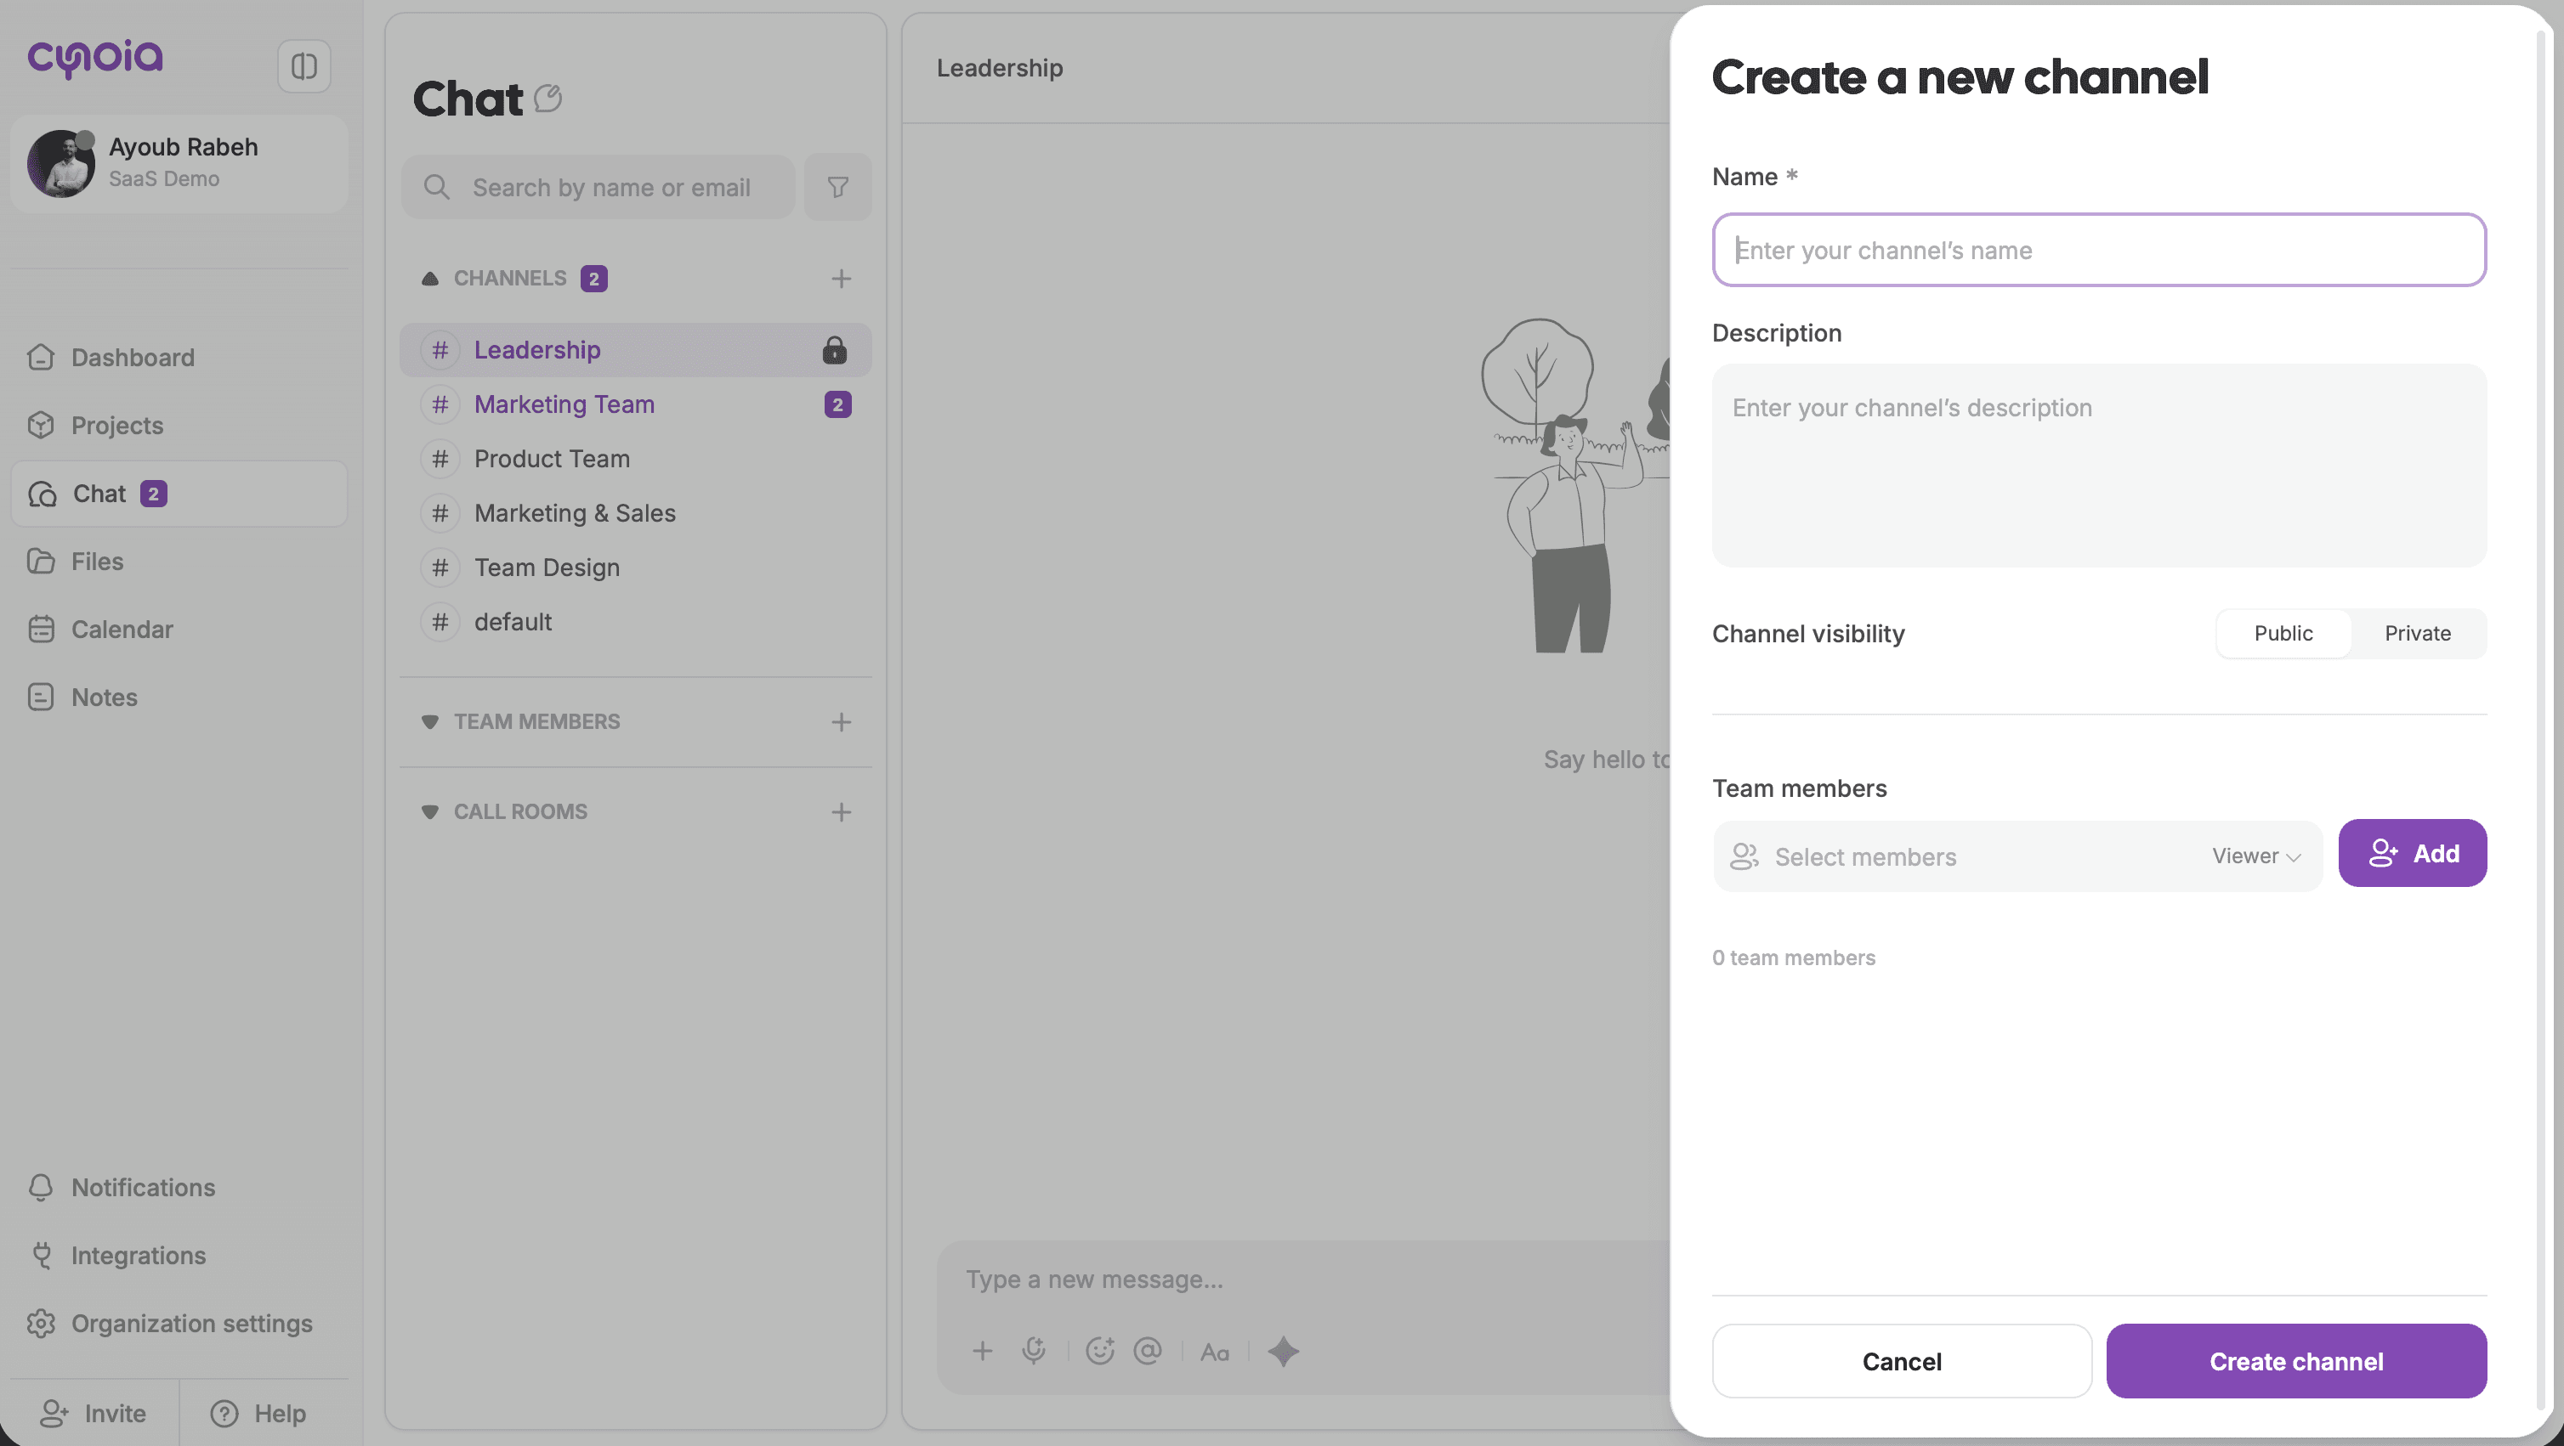This screenshot has width=2564, height=1446.
Task: Click the mention @ icon
Action: coord(1148,1351)
